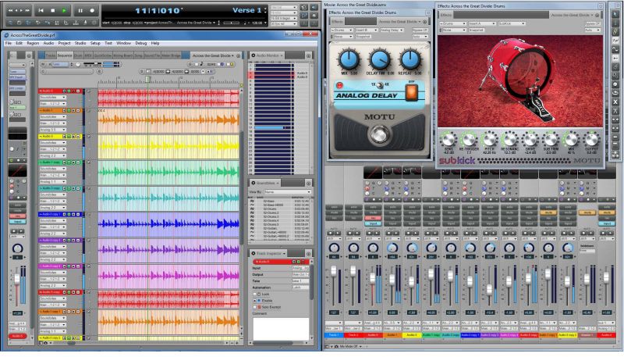Select the reshape curve tool in the palette
Image resolution: width=624 pixels, height=357 pixels.
615,49
